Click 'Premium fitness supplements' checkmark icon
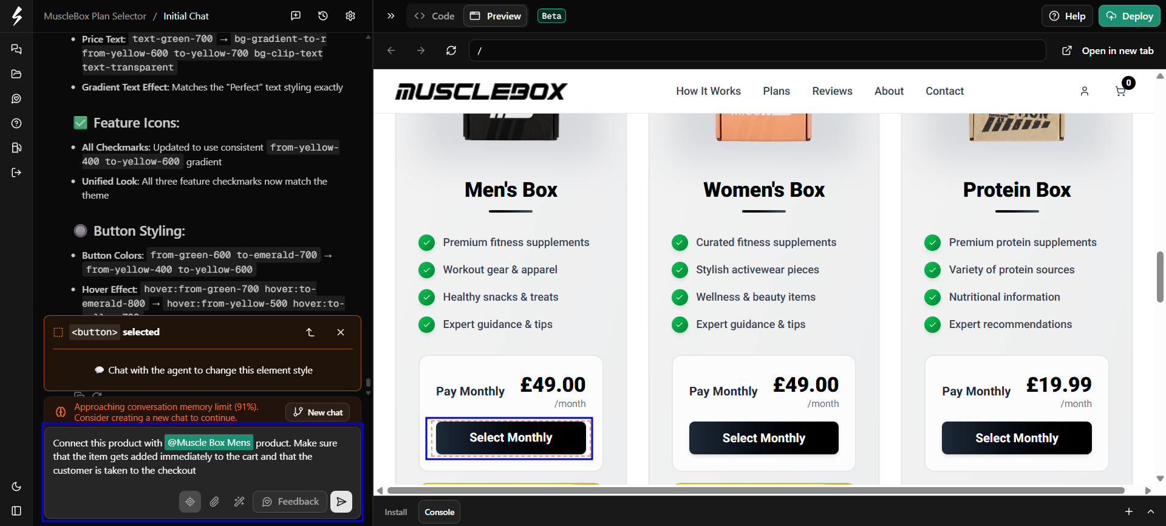 click(427, 243)
